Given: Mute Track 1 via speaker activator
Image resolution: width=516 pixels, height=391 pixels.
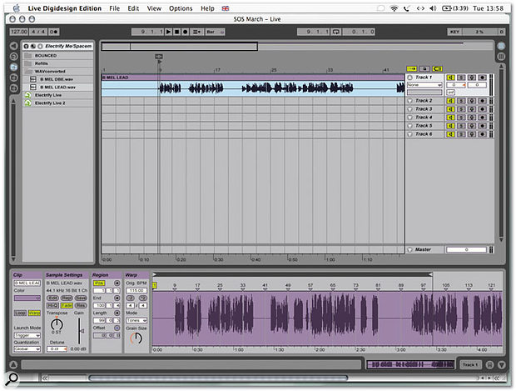Looking at the screenshot, I should tap(450, 78).
